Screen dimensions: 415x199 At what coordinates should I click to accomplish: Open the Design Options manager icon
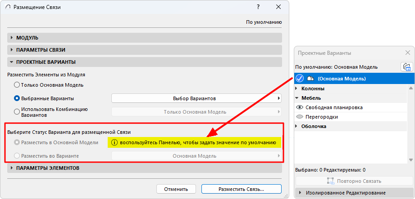tap(407, 67)
